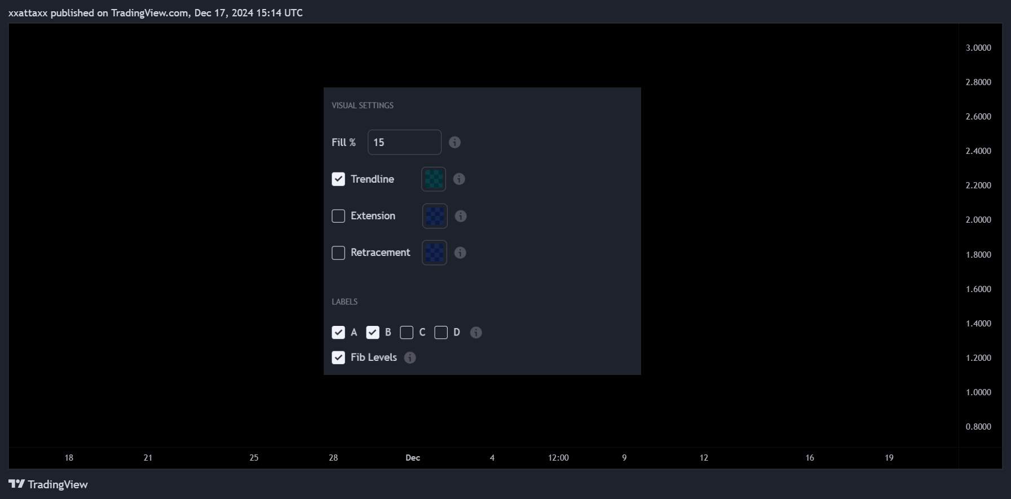Open the Fib Levels info icon
This screenshot has height=499, width=1011.
pos(410,357)
